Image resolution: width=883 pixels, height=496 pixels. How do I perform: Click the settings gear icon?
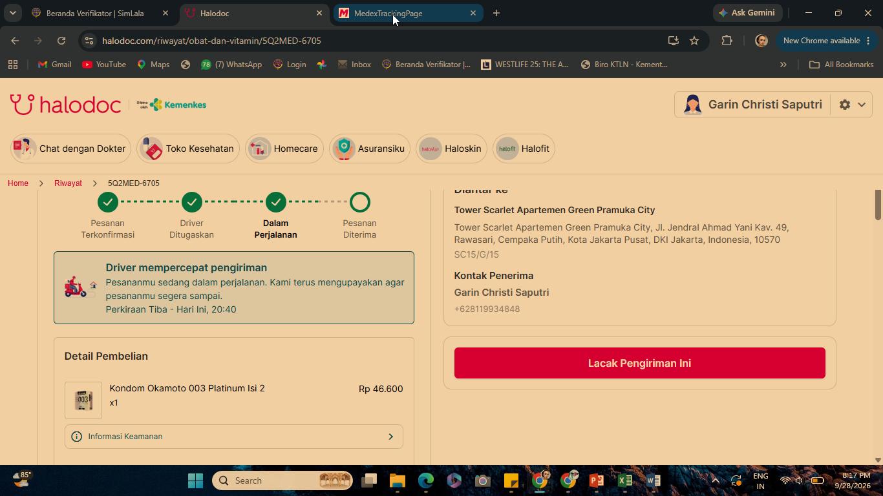(x=845, y=105)
